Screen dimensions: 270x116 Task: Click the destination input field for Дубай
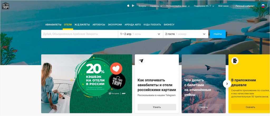pyautogui.click(x=80, y=34)
